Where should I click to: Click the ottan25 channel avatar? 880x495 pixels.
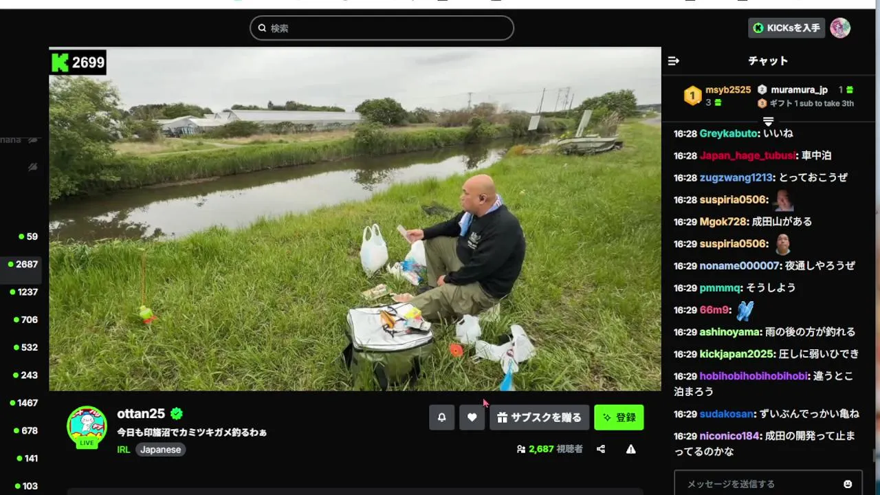pos(87,426)
